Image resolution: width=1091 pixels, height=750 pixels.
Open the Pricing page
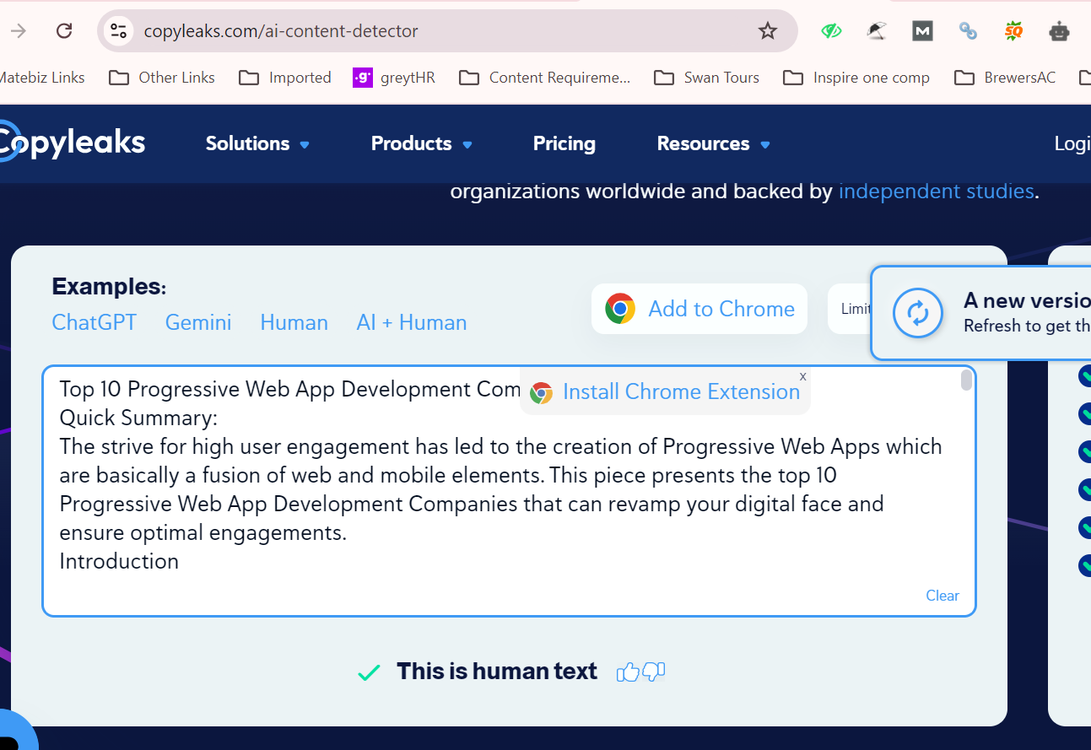(x=564, y=143)
